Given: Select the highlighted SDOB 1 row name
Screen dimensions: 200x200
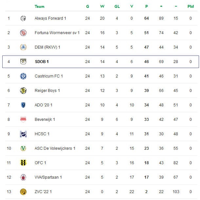Looking at the screenshot, I should coord(42,62).
